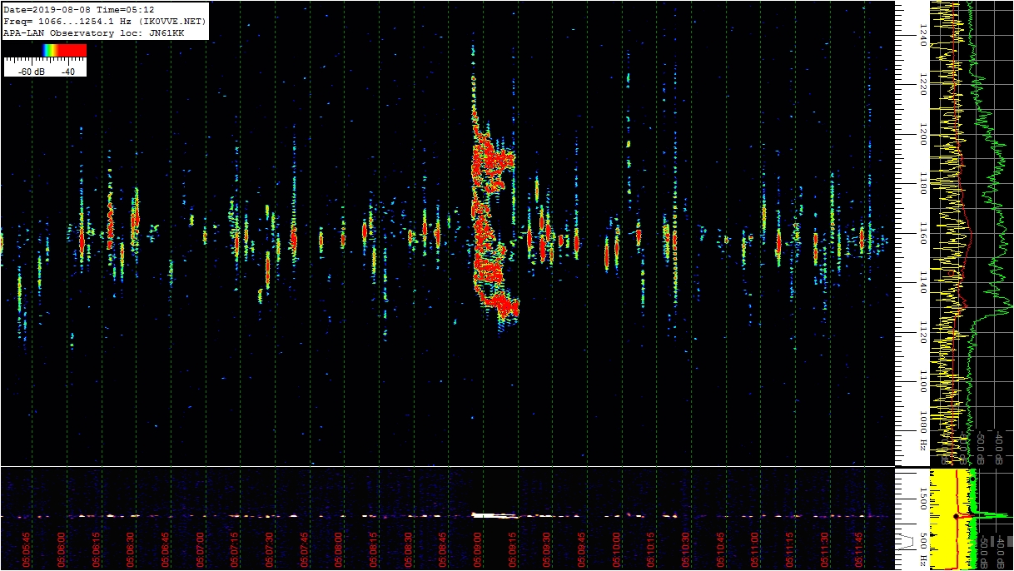
Task: Click the 1220 frequency scale label
Action: (923, 83)
